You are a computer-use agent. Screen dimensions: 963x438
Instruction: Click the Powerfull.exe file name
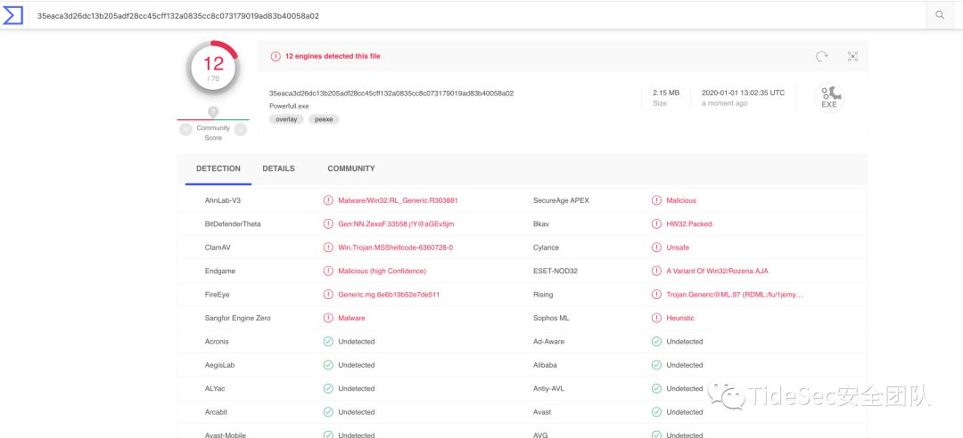(289, 106)
